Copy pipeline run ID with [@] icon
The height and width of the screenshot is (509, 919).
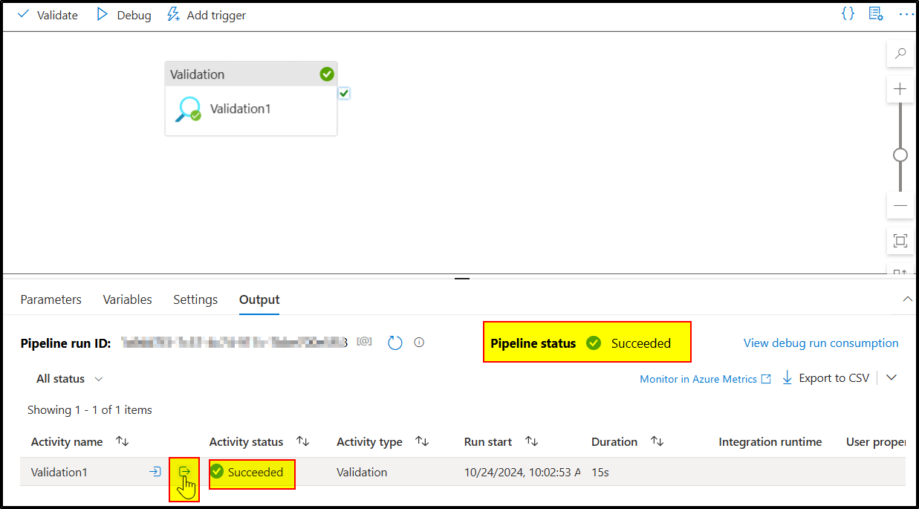(364, 341)
